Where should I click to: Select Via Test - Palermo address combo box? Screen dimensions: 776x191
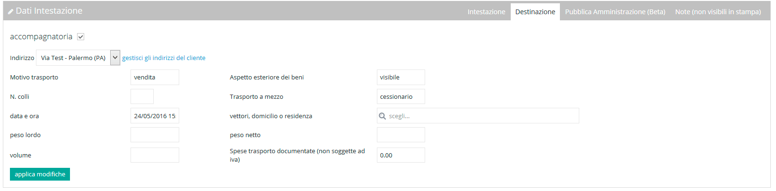pyautogui.click(x=73, y=58)
